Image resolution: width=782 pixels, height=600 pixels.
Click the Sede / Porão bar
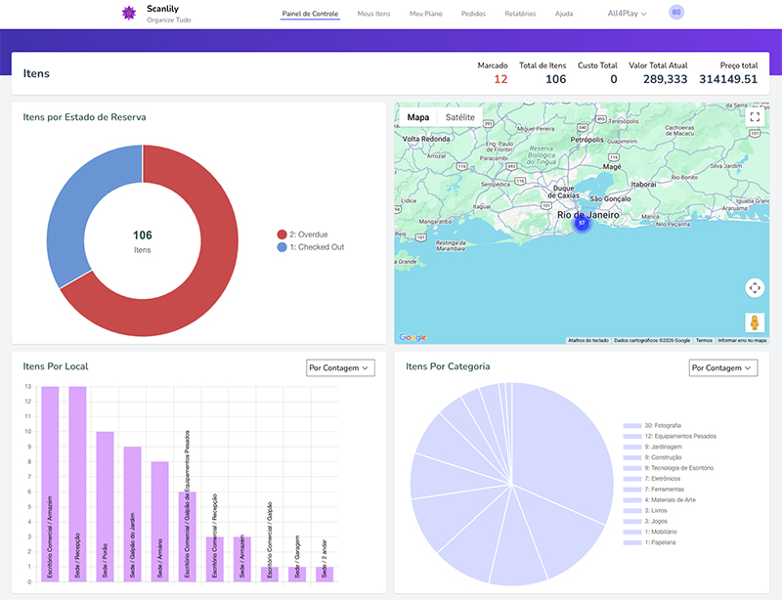coord(105,506)
